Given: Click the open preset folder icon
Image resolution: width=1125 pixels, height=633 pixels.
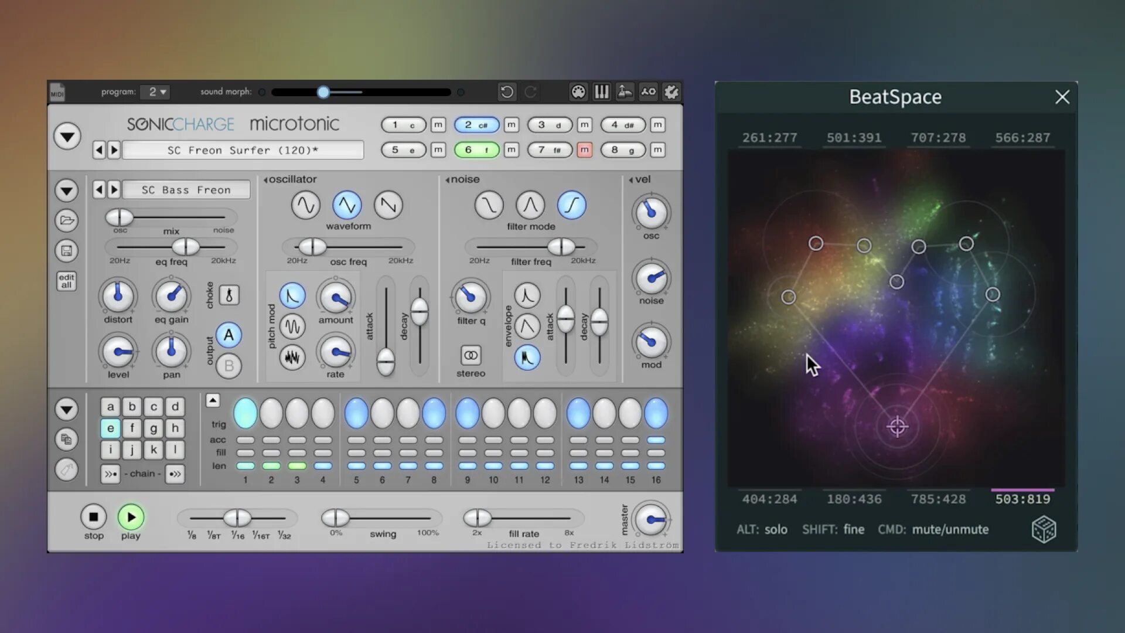Looking at the screenshot, I should [66, 221].
